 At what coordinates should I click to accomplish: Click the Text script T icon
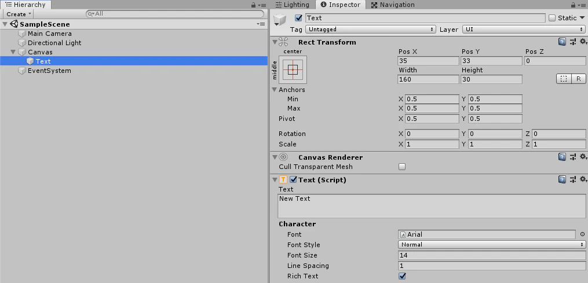(x=283, y=179)
